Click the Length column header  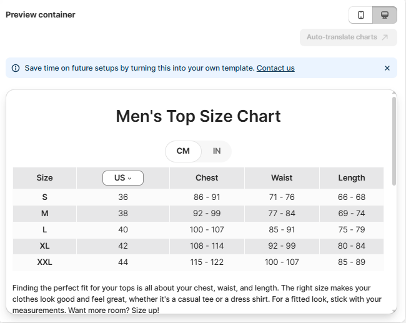pyautogui.click(x=352, y=178)
